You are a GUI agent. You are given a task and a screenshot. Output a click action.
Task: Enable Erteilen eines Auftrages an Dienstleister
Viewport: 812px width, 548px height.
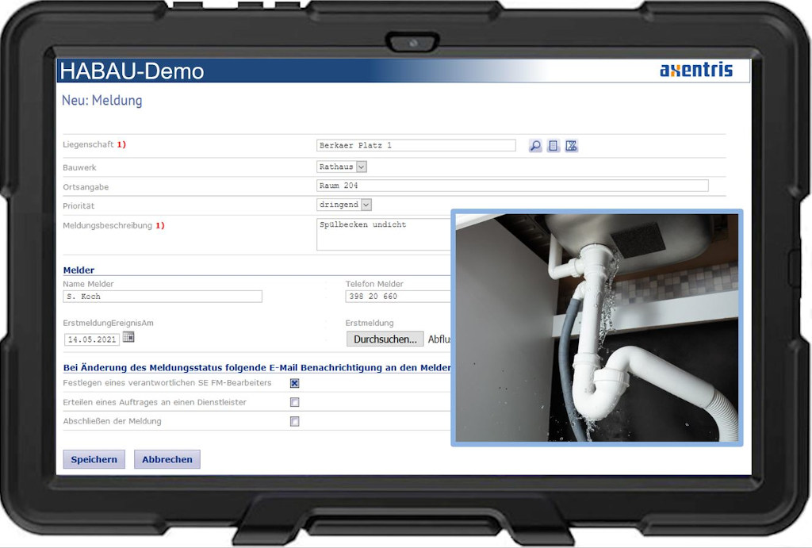(x=295, y=403)
